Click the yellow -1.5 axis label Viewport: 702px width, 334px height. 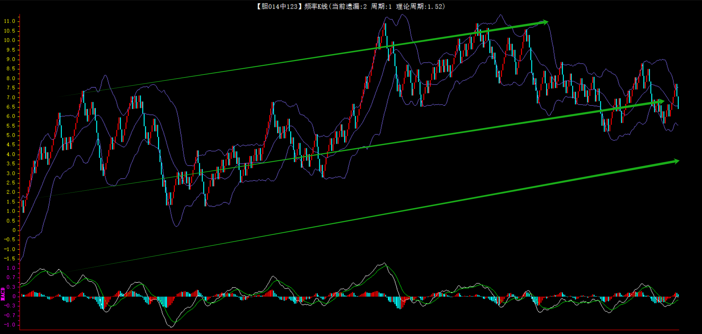pos(9,259)
